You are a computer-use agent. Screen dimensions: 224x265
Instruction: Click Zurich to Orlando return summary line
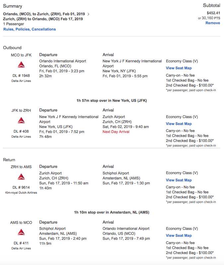(x=43, y=19)
